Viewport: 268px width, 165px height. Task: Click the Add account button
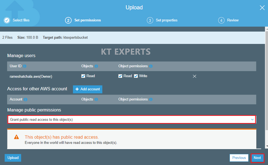tap(88, 89)
